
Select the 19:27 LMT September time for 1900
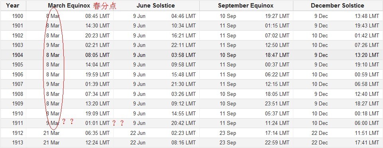pos(277,16)
